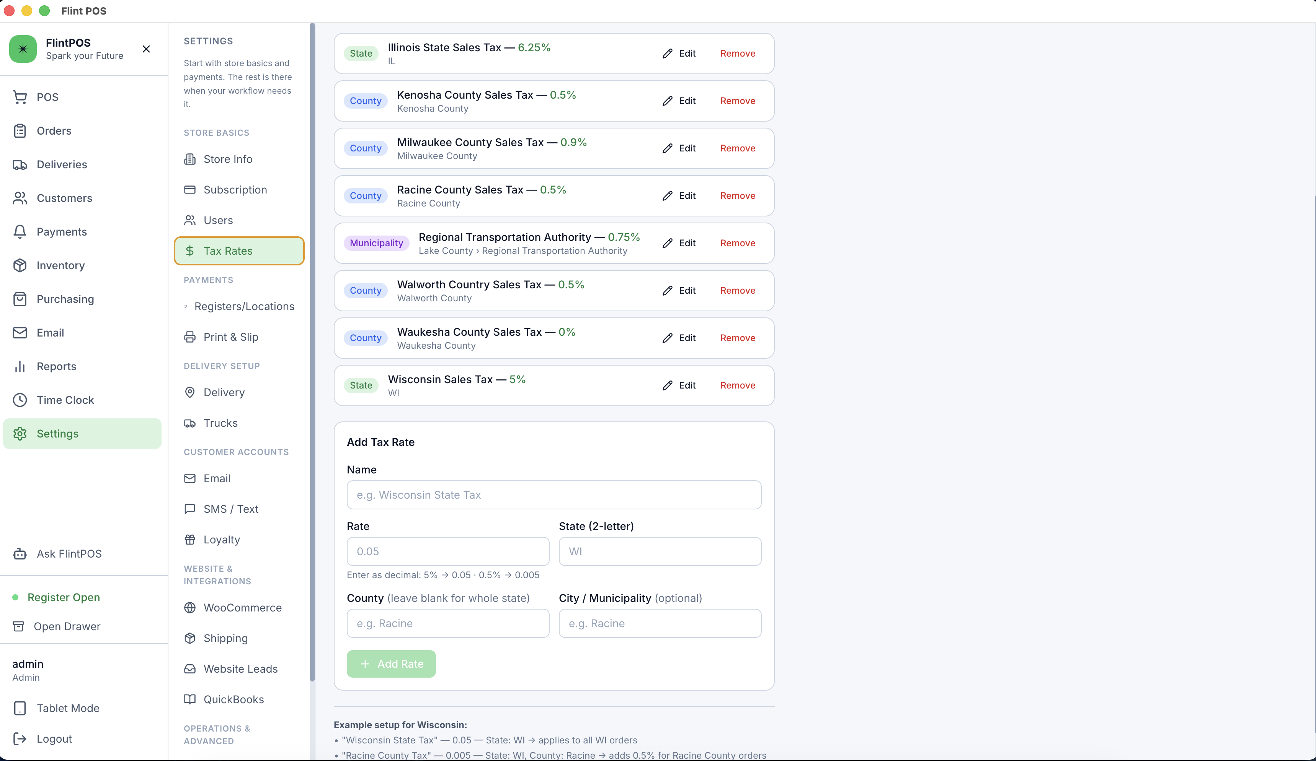Click the Trucks icon in the Settings menu
Screen dimensions: 1316x761
(190, 423)
